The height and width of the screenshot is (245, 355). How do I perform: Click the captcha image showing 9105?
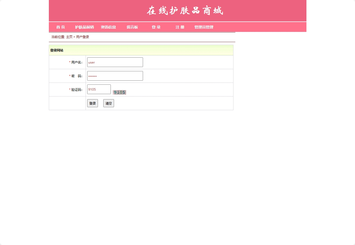coord(119,92)
